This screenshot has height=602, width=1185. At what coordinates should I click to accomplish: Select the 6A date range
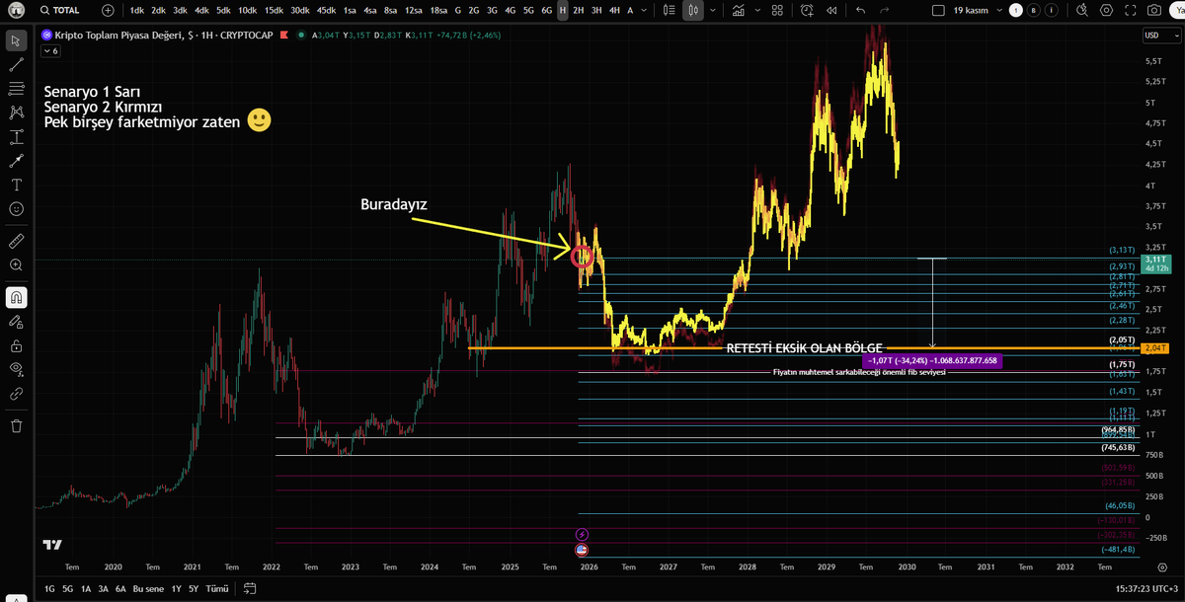[119, 588]
